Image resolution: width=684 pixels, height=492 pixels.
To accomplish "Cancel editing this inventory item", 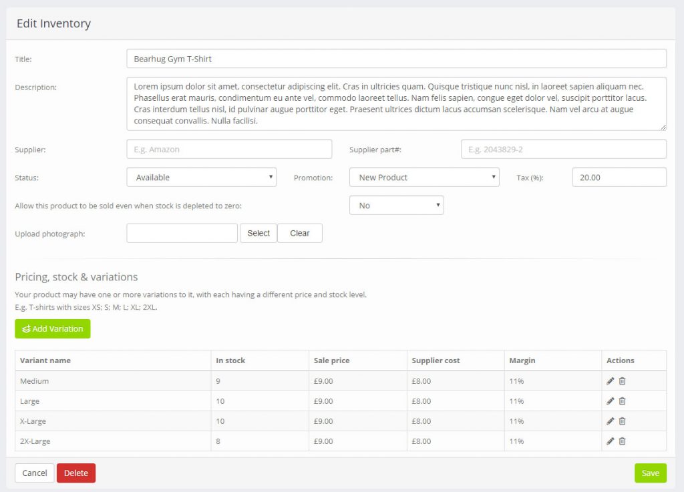I will 34,473.
